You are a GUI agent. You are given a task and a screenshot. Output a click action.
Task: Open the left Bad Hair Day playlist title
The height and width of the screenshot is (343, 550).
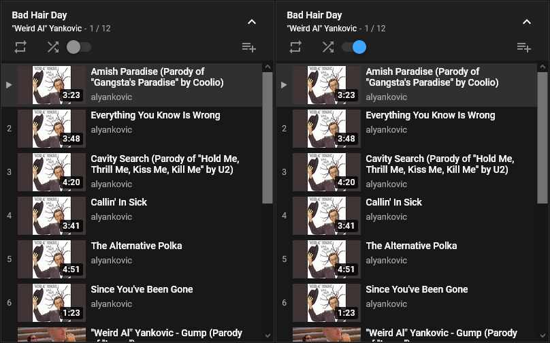pos(39,15)
